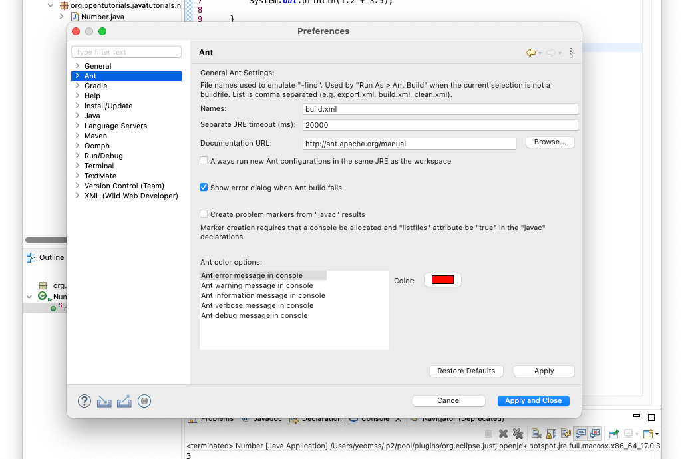Select XML (Wild Web Developer) preferences
The width and height of the screenshot is (684, 459).
pos(131,196)
